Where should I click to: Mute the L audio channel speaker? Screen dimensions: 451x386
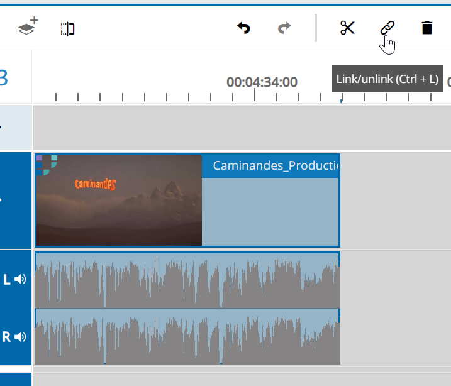click(21, 279)
